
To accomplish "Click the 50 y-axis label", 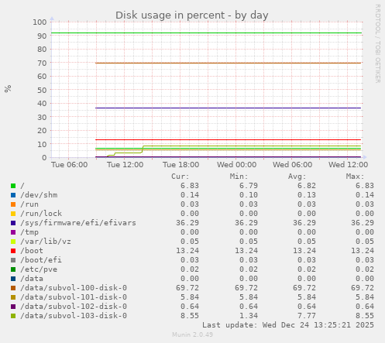I will [42, 90].
